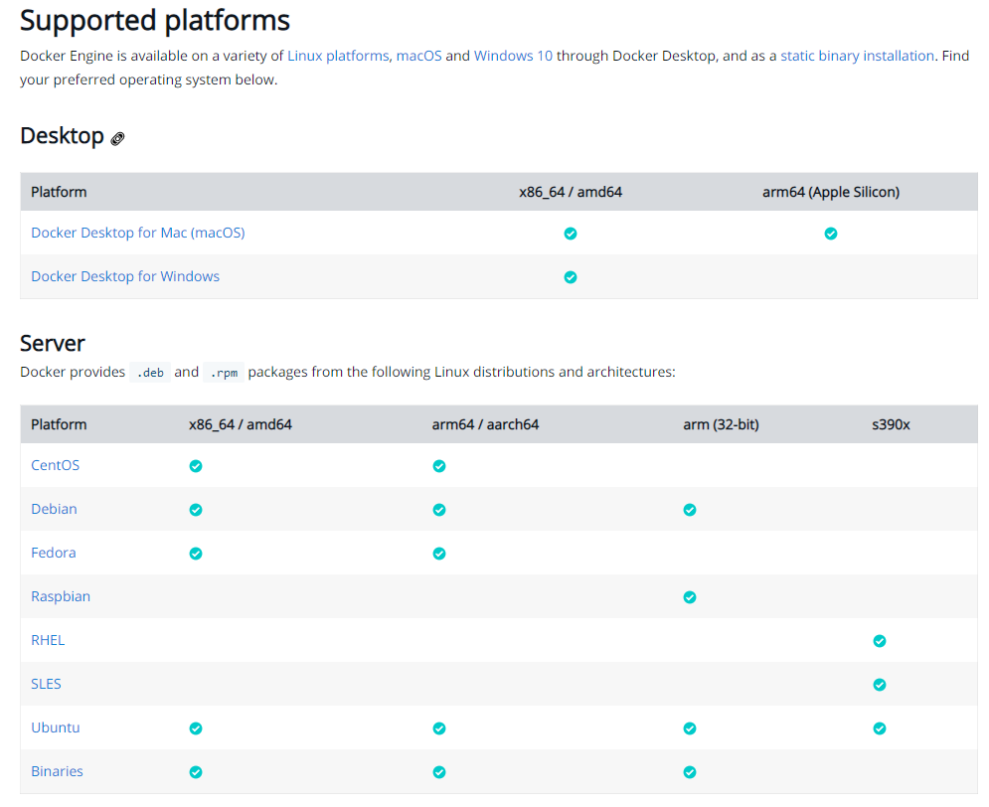Open Docker Desktop for Windows link
Viewport: 989px width, 807px height.
(125, 276)
